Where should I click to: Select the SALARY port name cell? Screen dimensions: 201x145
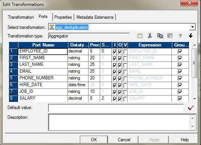(x=43, y=99)
